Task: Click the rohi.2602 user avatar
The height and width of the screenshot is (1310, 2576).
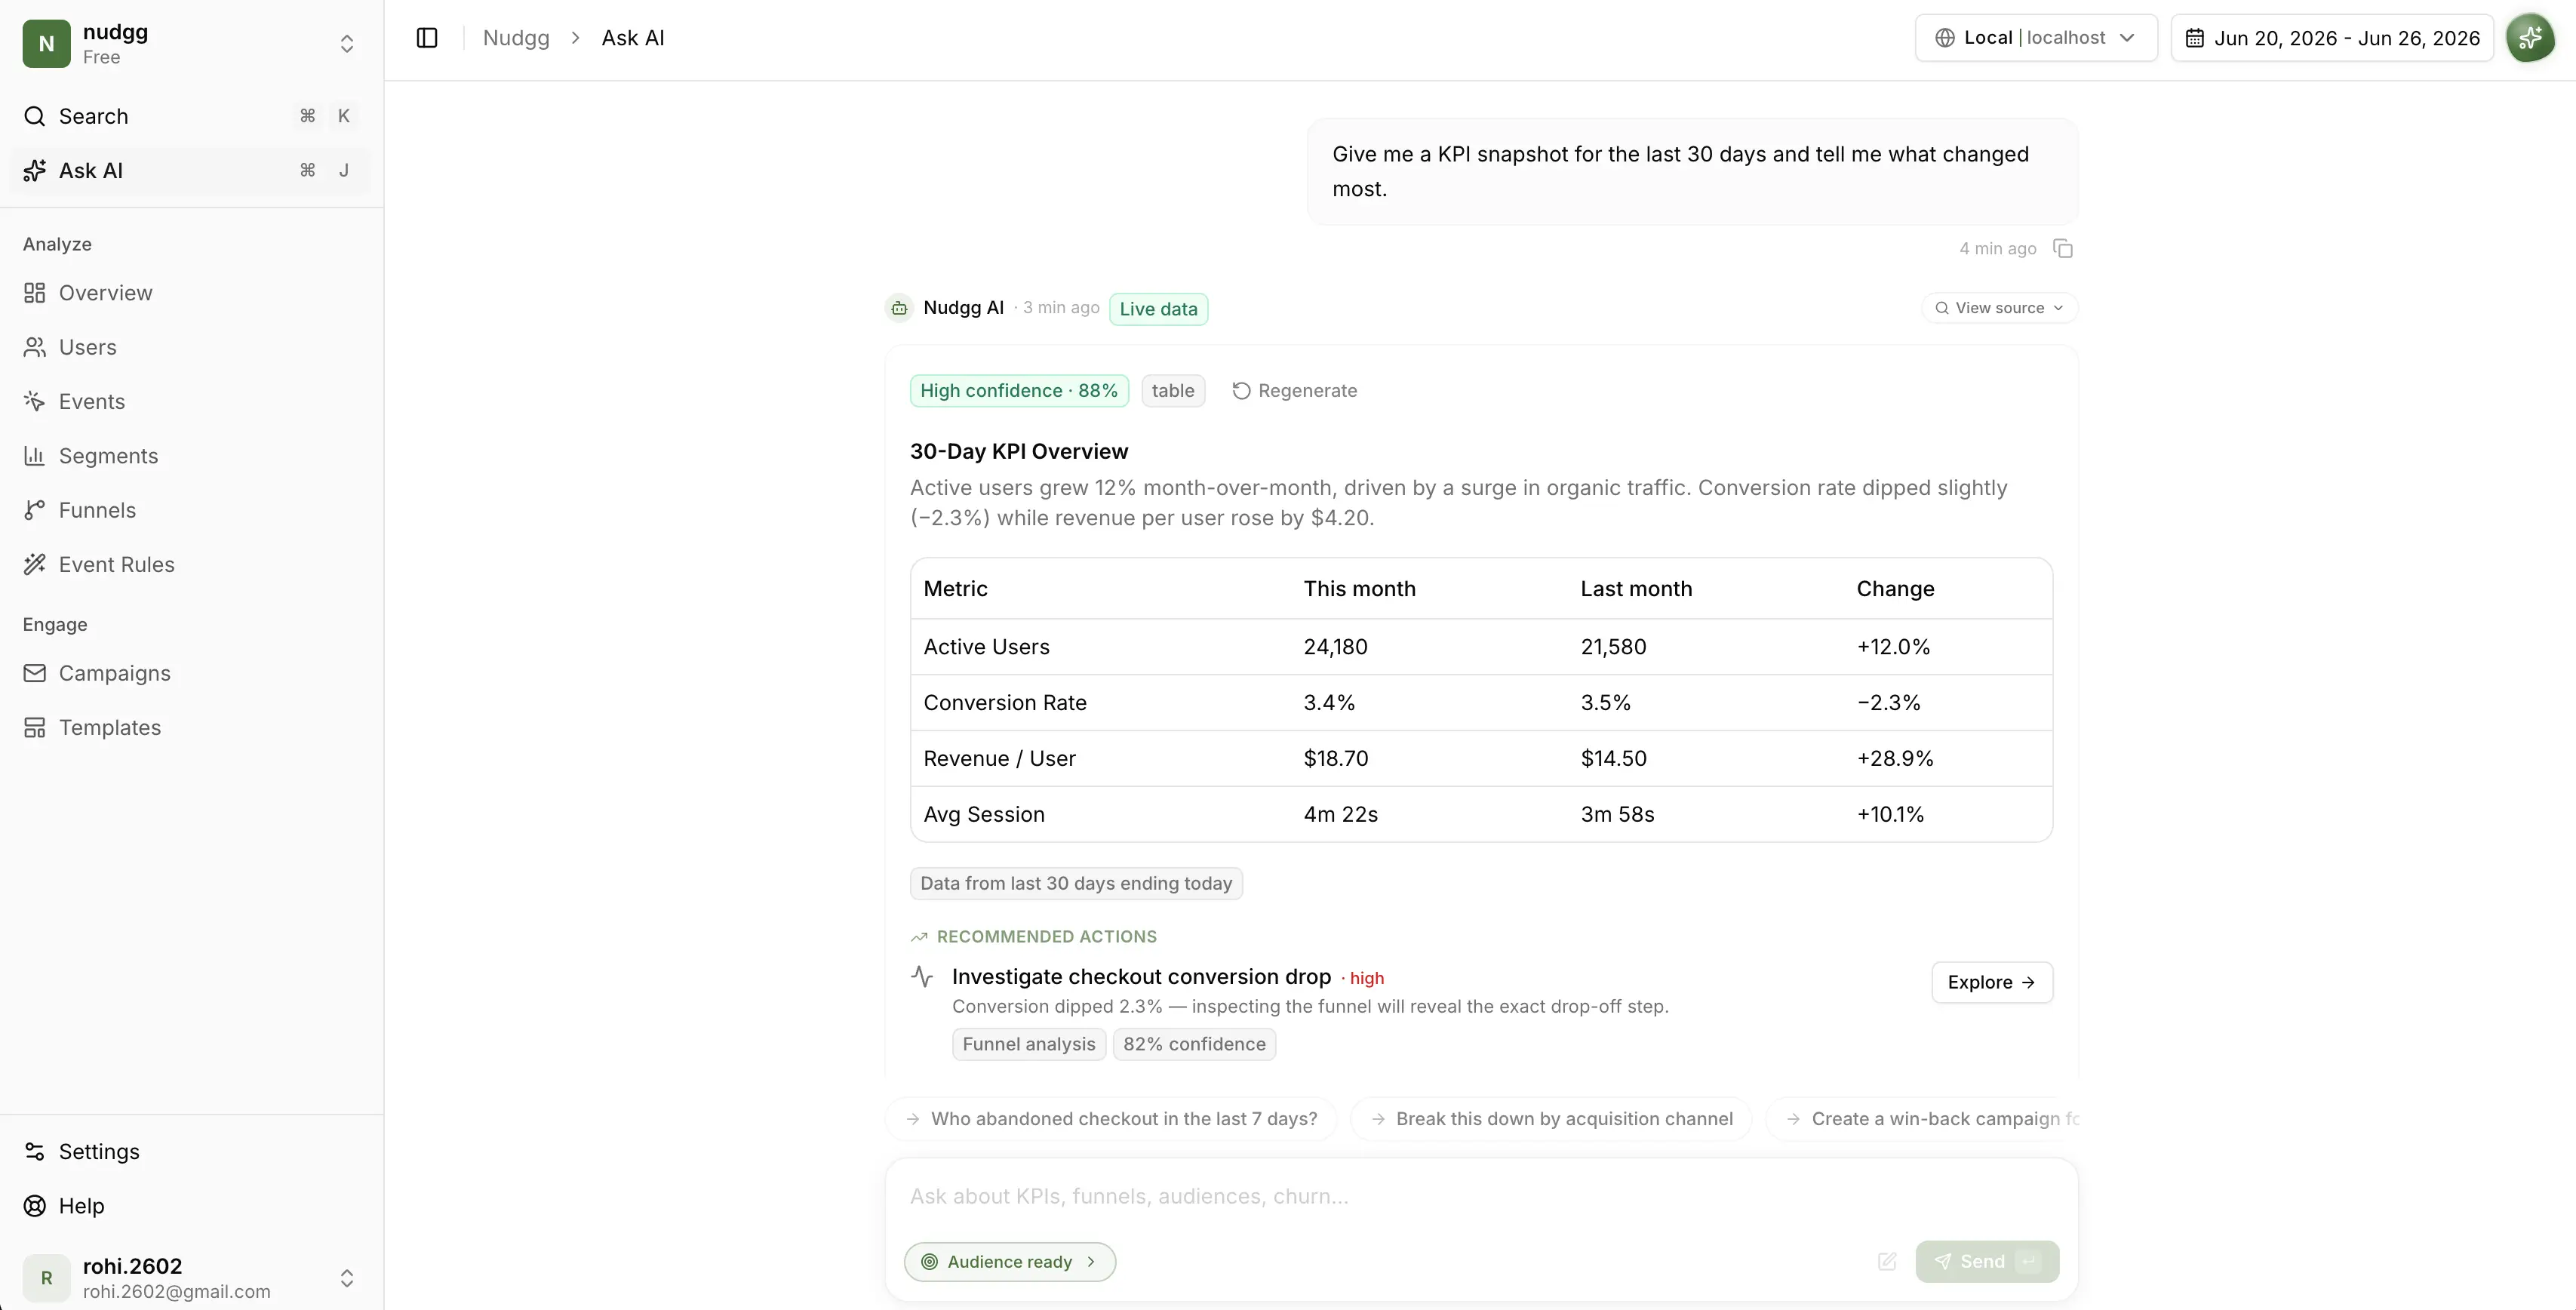Action: 46,1277
